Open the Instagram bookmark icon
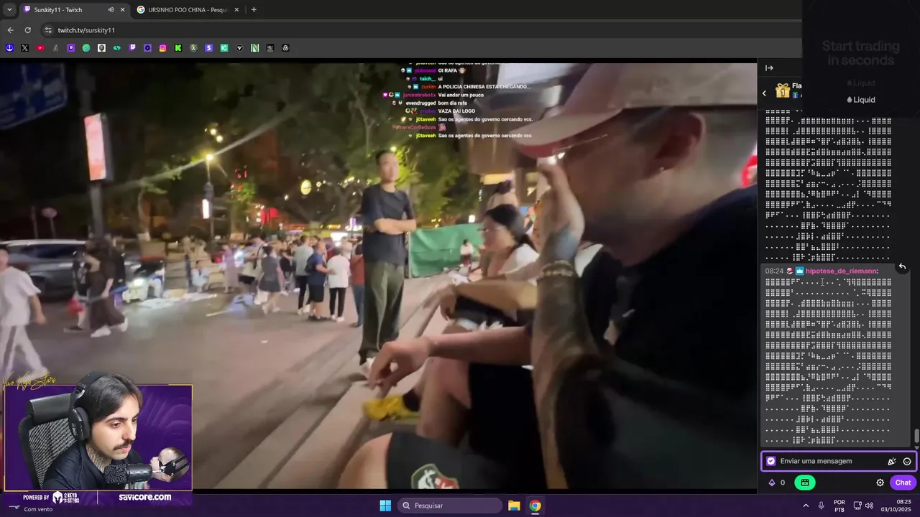This screenshot has height=517, width=920. click(x=163, y=48)
